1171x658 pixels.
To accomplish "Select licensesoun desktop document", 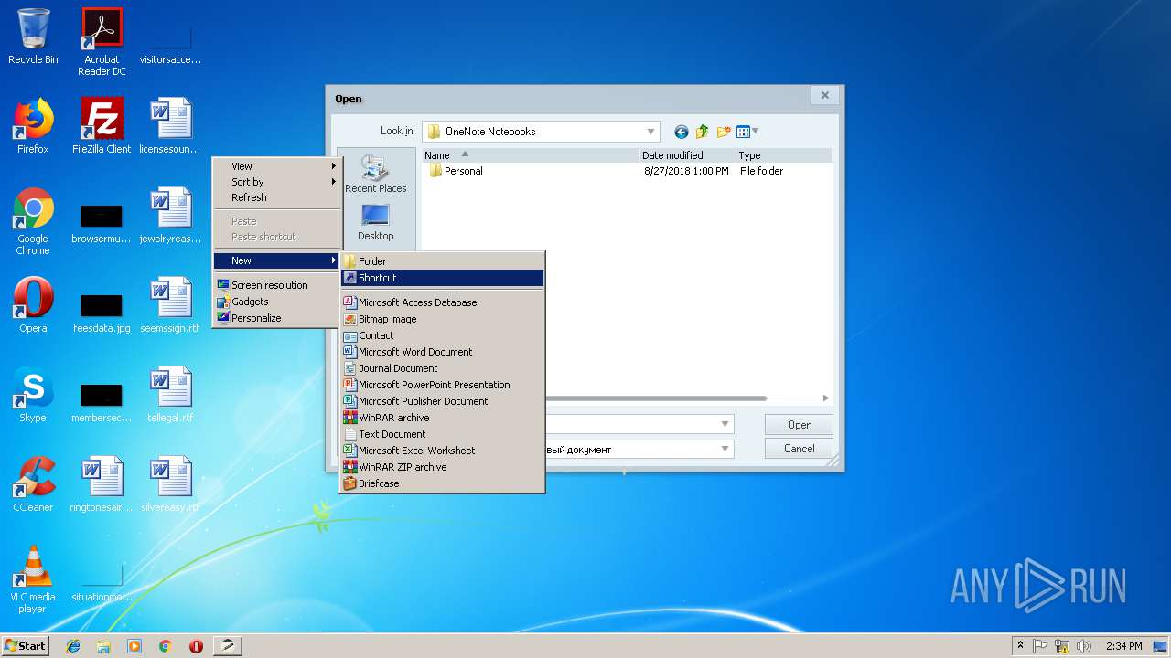I will (170, 126).
